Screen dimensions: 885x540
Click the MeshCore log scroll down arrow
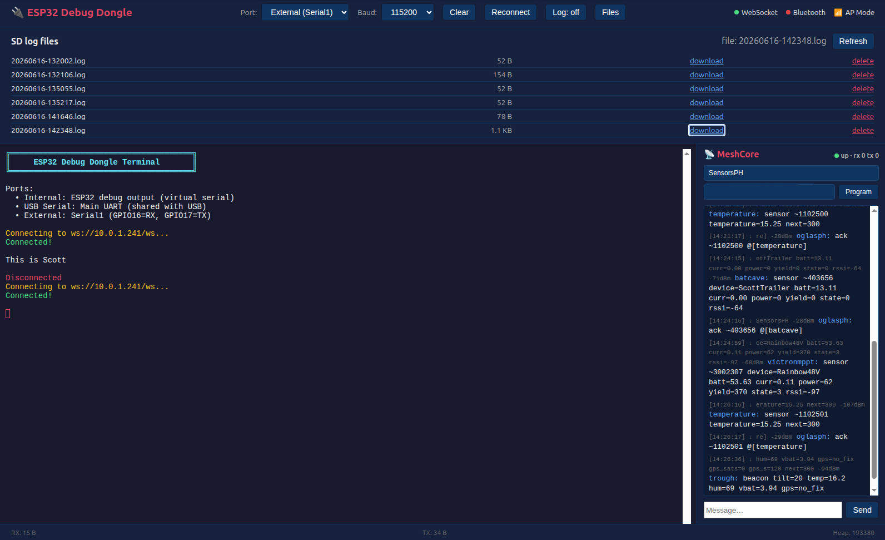(874, 491)
